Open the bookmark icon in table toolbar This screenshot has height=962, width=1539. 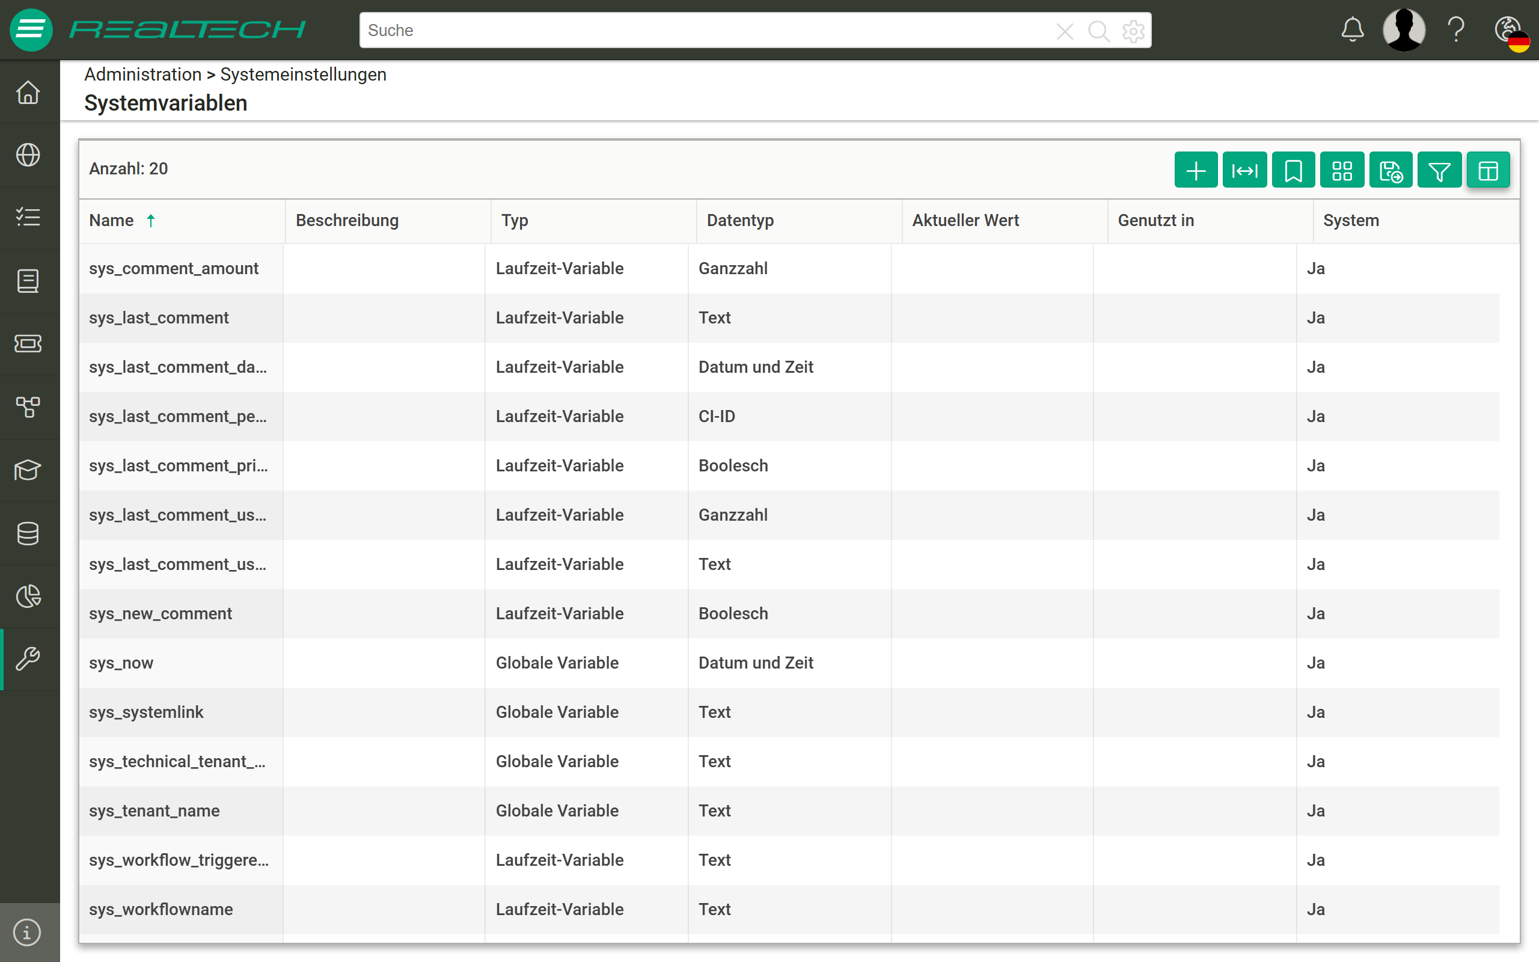[1293, 170]
